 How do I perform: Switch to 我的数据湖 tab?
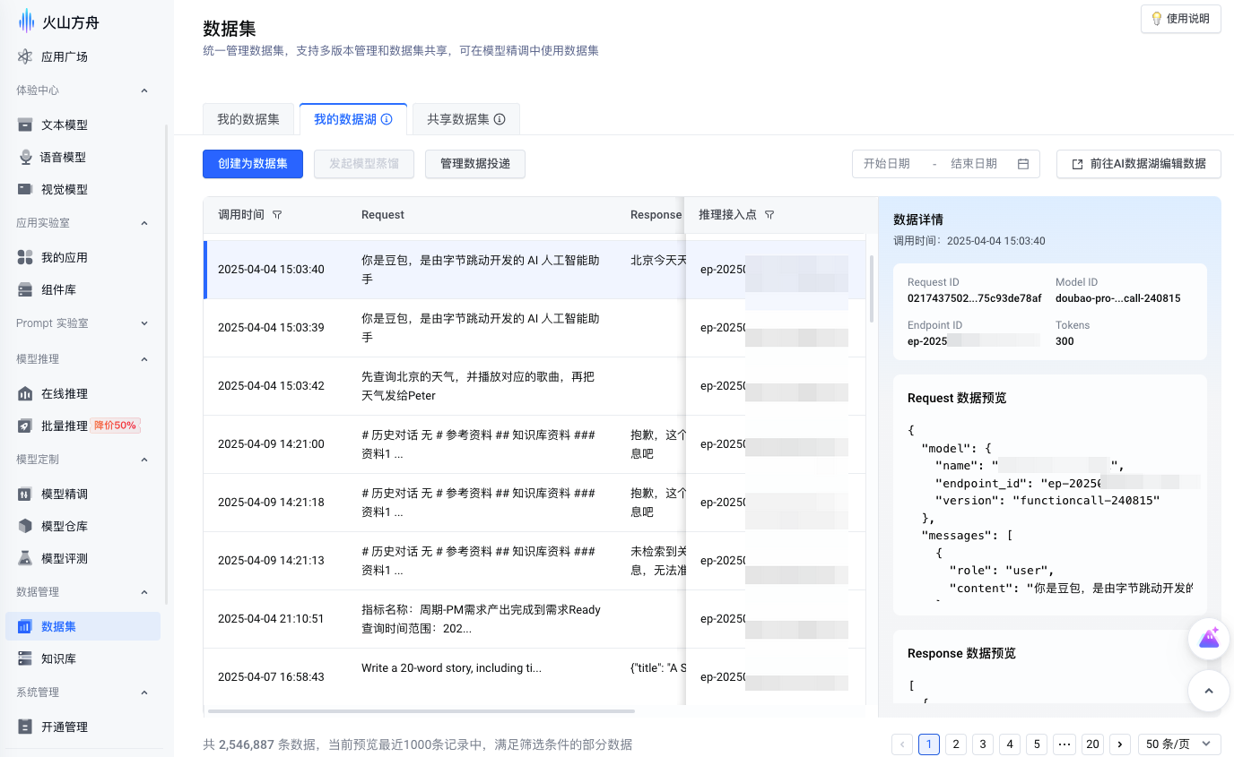353,119
